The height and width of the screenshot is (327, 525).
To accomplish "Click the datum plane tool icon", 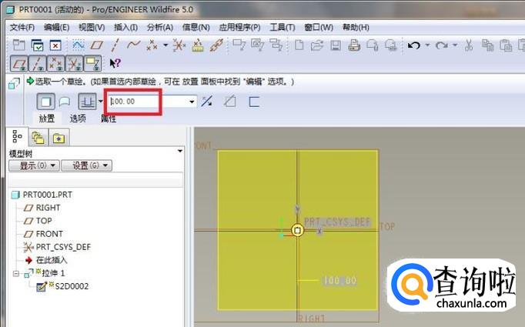I will (x=97, y=45).
